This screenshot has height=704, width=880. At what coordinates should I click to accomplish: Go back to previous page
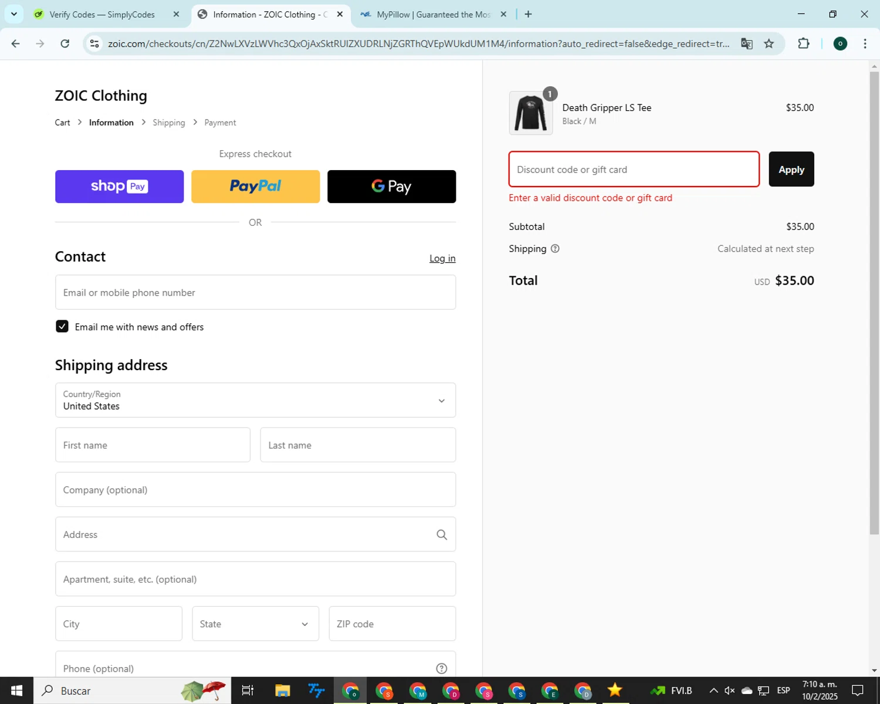16,43
